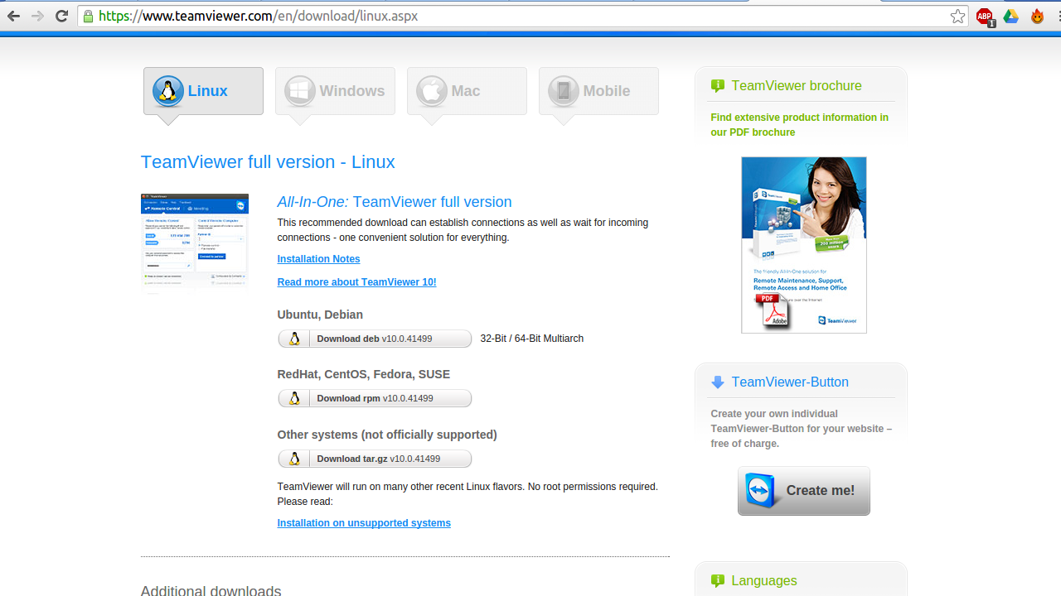Click the TeamViewer full version - Linux title
The height and width of the screenshot is (596, 1061).
point(268,162)
